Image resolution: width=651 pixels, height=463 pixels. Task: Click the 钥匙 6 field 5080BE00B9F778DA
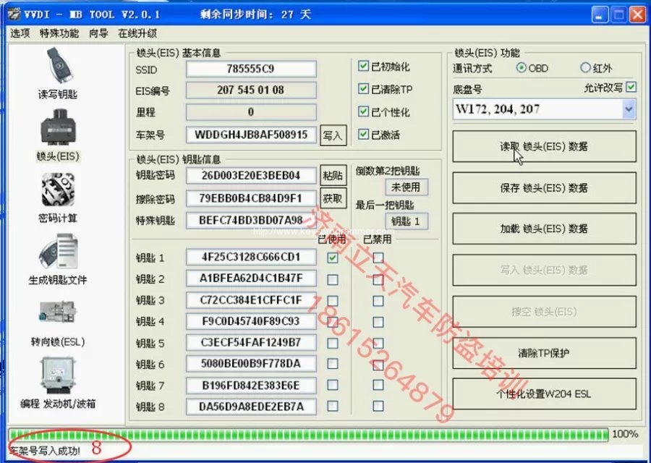[x=251, y=364]
